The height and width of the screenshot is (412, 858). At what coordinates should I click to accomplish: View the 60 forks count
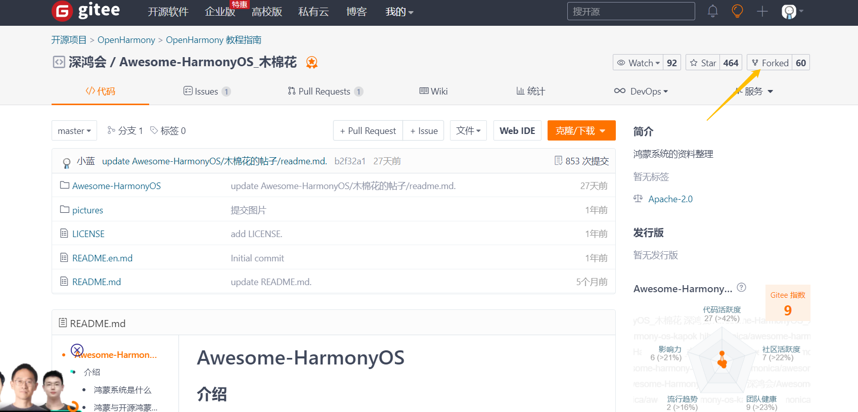point(801,63)
